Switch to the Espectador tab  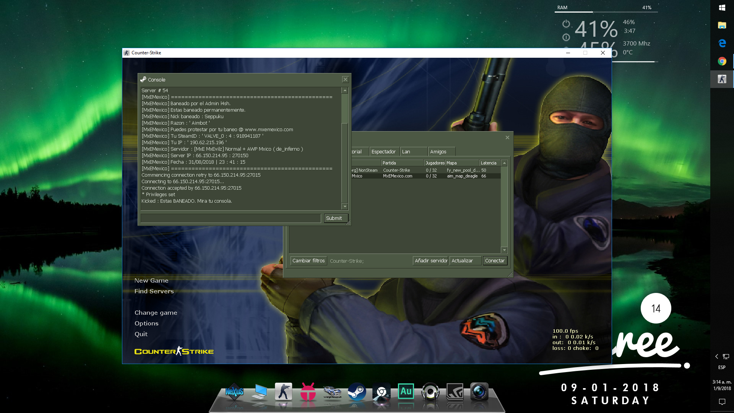click(x=384, y=152)
